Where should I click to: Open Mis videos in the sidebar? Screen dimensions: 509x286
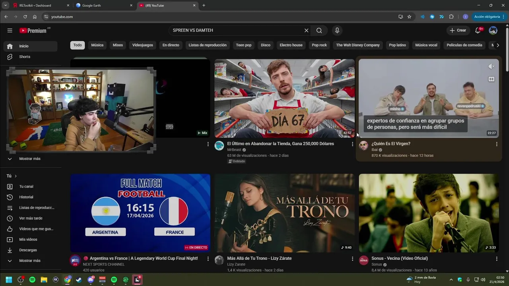[x=31, y=240]
